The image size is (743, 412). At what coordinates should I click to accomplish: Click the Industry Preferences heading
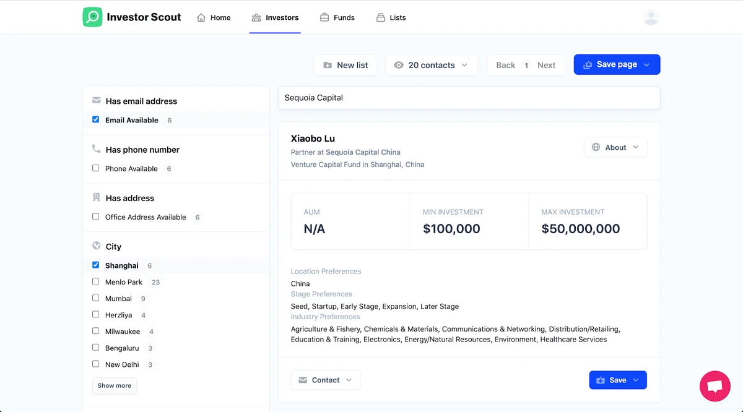click(326, 317)
